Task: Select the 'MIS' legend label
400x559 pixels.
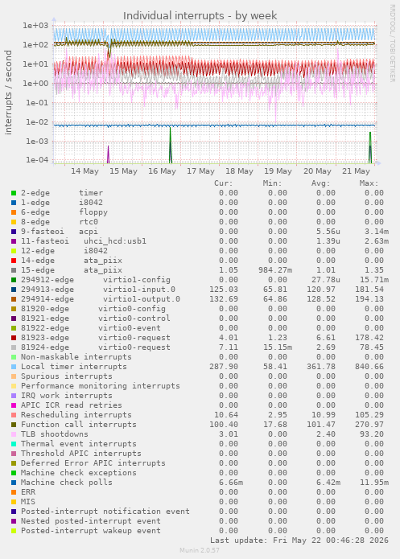Action: click(28, 502)
